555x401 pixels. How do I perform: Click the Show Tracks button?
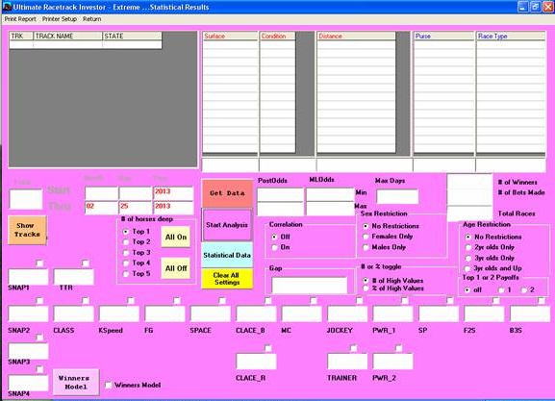(27, 230)
